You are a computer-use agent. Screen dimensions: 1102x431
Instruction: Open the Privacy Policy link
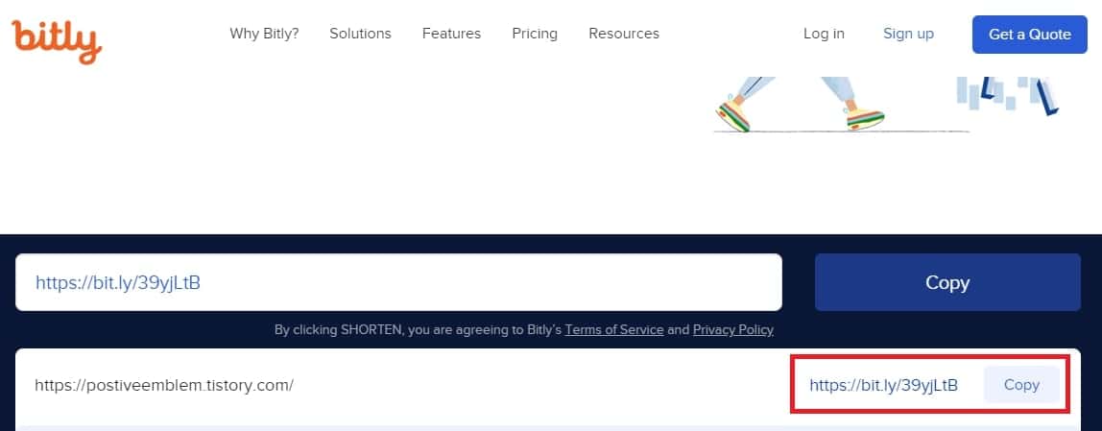pyautogui.click(x=732, y=329)
